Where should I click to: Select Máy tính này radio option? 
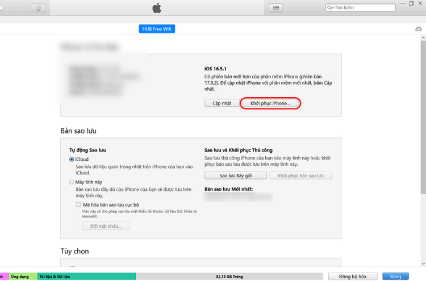tap(72, 182)
